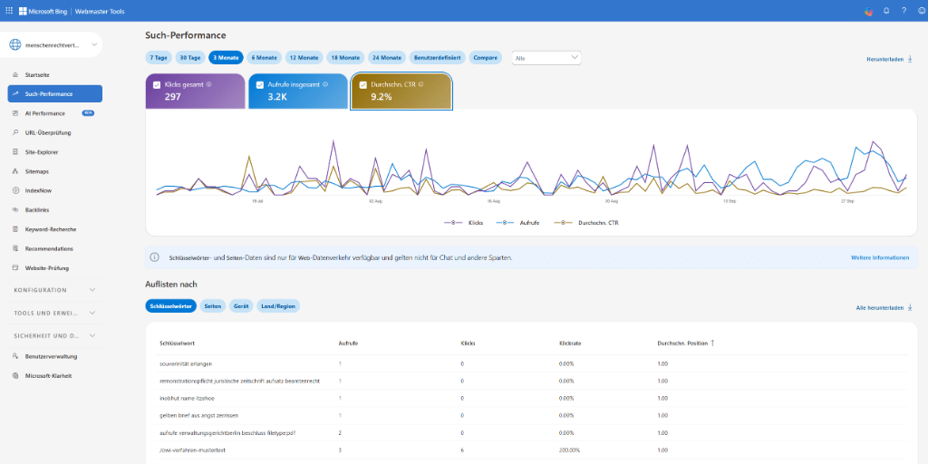The image size is (928, 464).
Task: Click the Klickrate column header
Action: click(568, 343)
